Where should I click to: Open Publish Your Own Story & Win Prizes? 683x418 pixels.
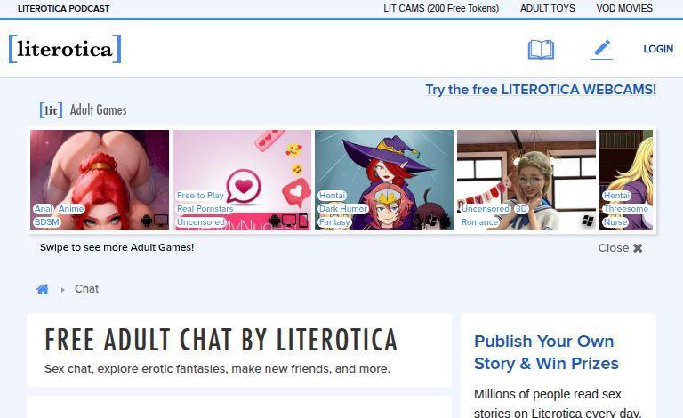pos(546,352)
